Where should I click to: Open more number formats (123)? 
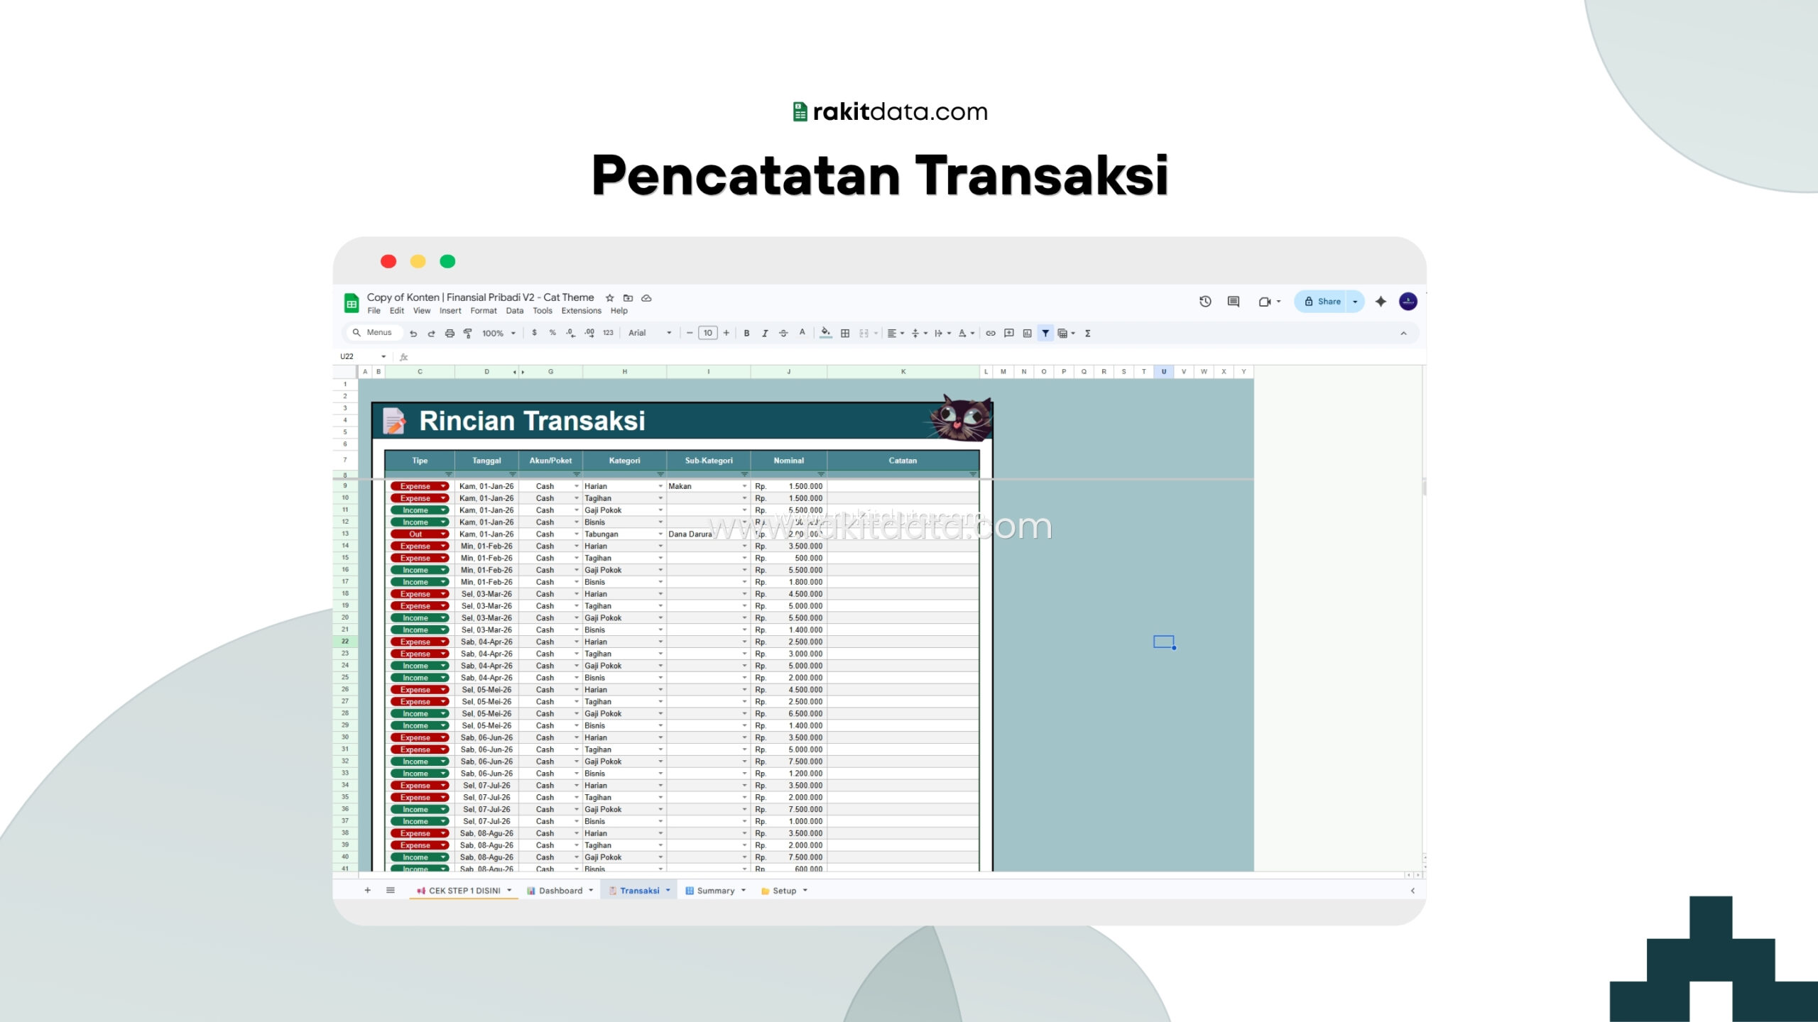click(x=608, y=333)
